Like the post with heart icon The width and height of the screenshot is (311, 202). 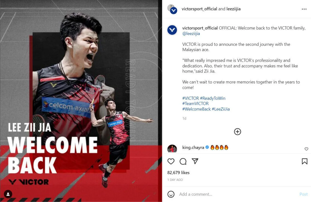pyautogui.click(x=171, y=161)
